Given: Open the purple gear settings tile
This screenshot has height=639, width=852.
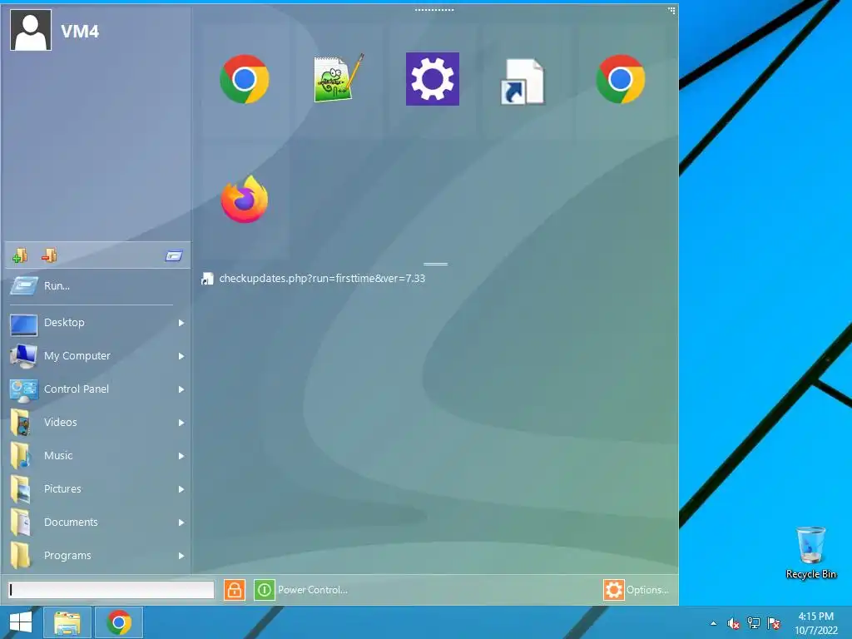Looking at the screenshot, I should point(433,79).
